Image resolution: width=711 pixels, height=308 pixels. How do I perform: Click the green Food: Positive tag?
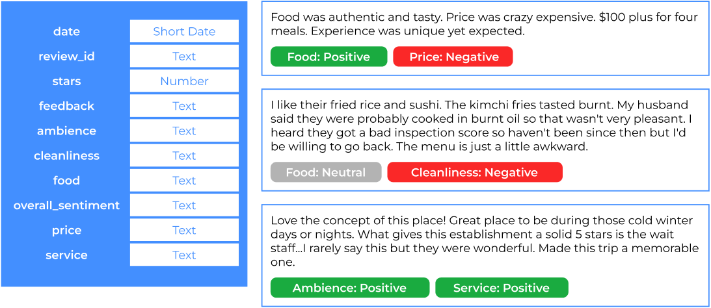pos(329,57)
